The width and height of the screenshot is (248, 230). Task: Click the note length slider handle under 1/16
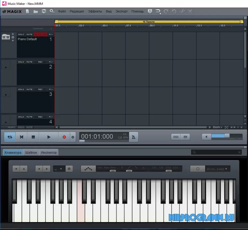click(x=169, y=171)
